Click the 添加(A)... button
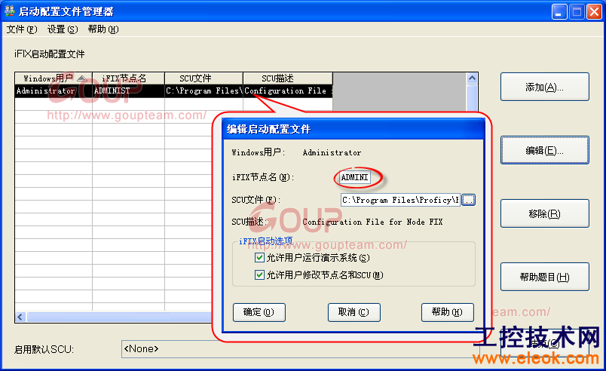The image size is (606, 371). (x=544, y=87)
